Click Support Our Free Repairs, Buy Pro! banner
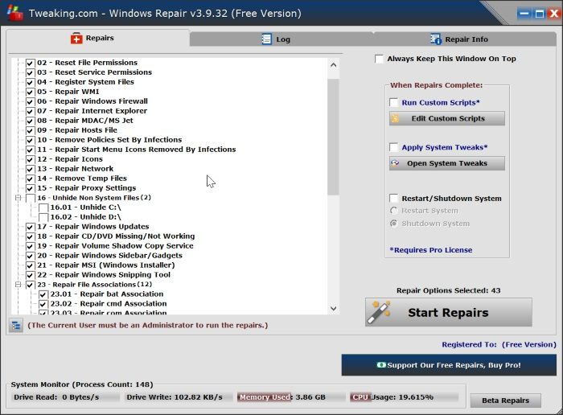Viewport: 563px width, 415px height. pyautogui.click(x=449, y=365)
